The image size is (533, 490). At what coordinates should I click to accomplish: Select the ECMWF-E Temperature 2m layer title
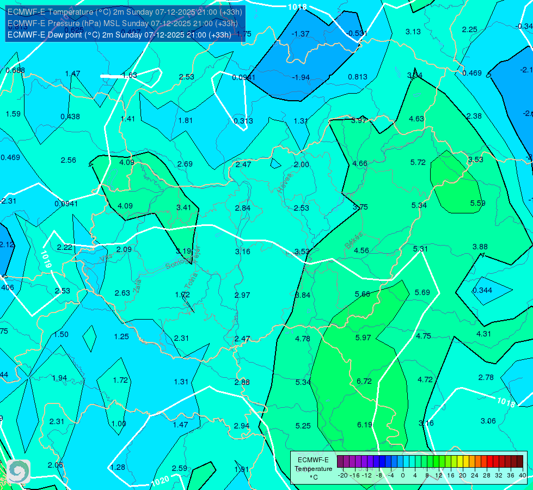click(x=125, y=12)
